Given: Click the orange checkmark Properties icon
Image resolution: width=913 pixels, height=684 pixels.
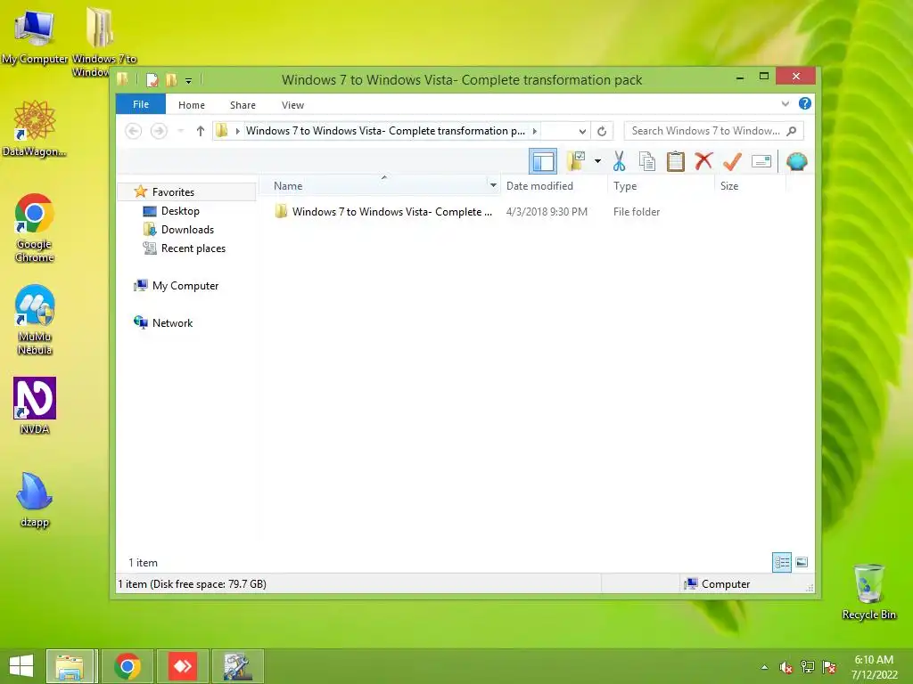Looking at the screenshot, I should pos(732,161).
